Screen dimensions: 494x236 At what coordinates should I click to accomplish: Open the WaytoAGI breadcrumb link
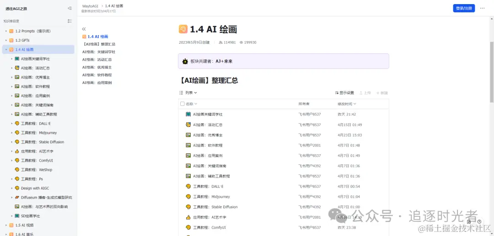[x=90, y=6]
